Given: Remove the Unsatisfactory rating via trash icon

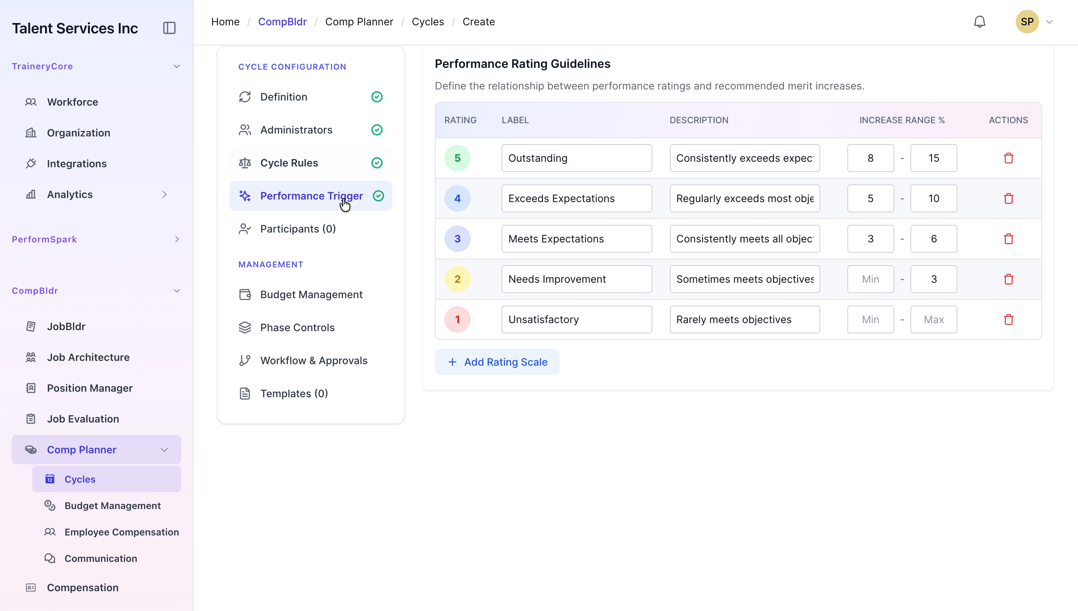Looking at the screenshot, I should tap(1008, 319).
